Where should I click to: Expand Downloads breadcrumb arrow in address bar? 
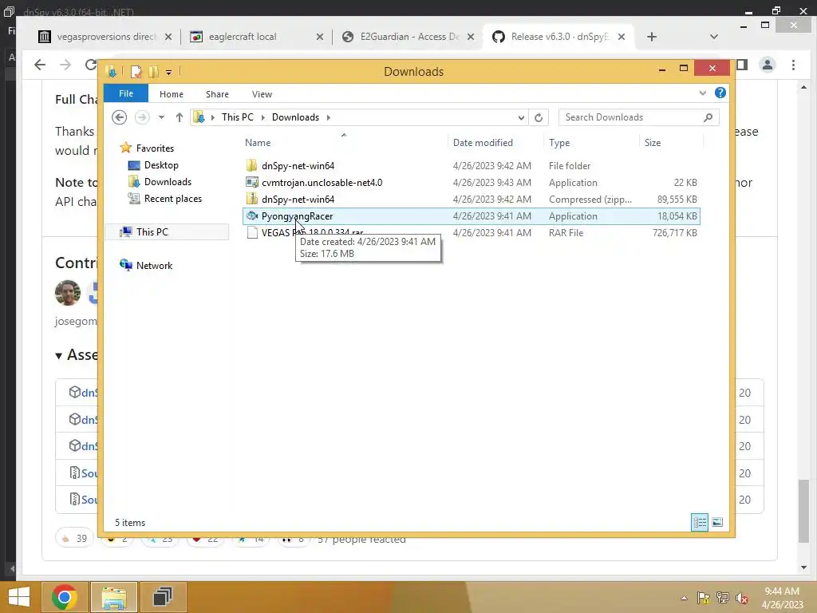(328, 117)
